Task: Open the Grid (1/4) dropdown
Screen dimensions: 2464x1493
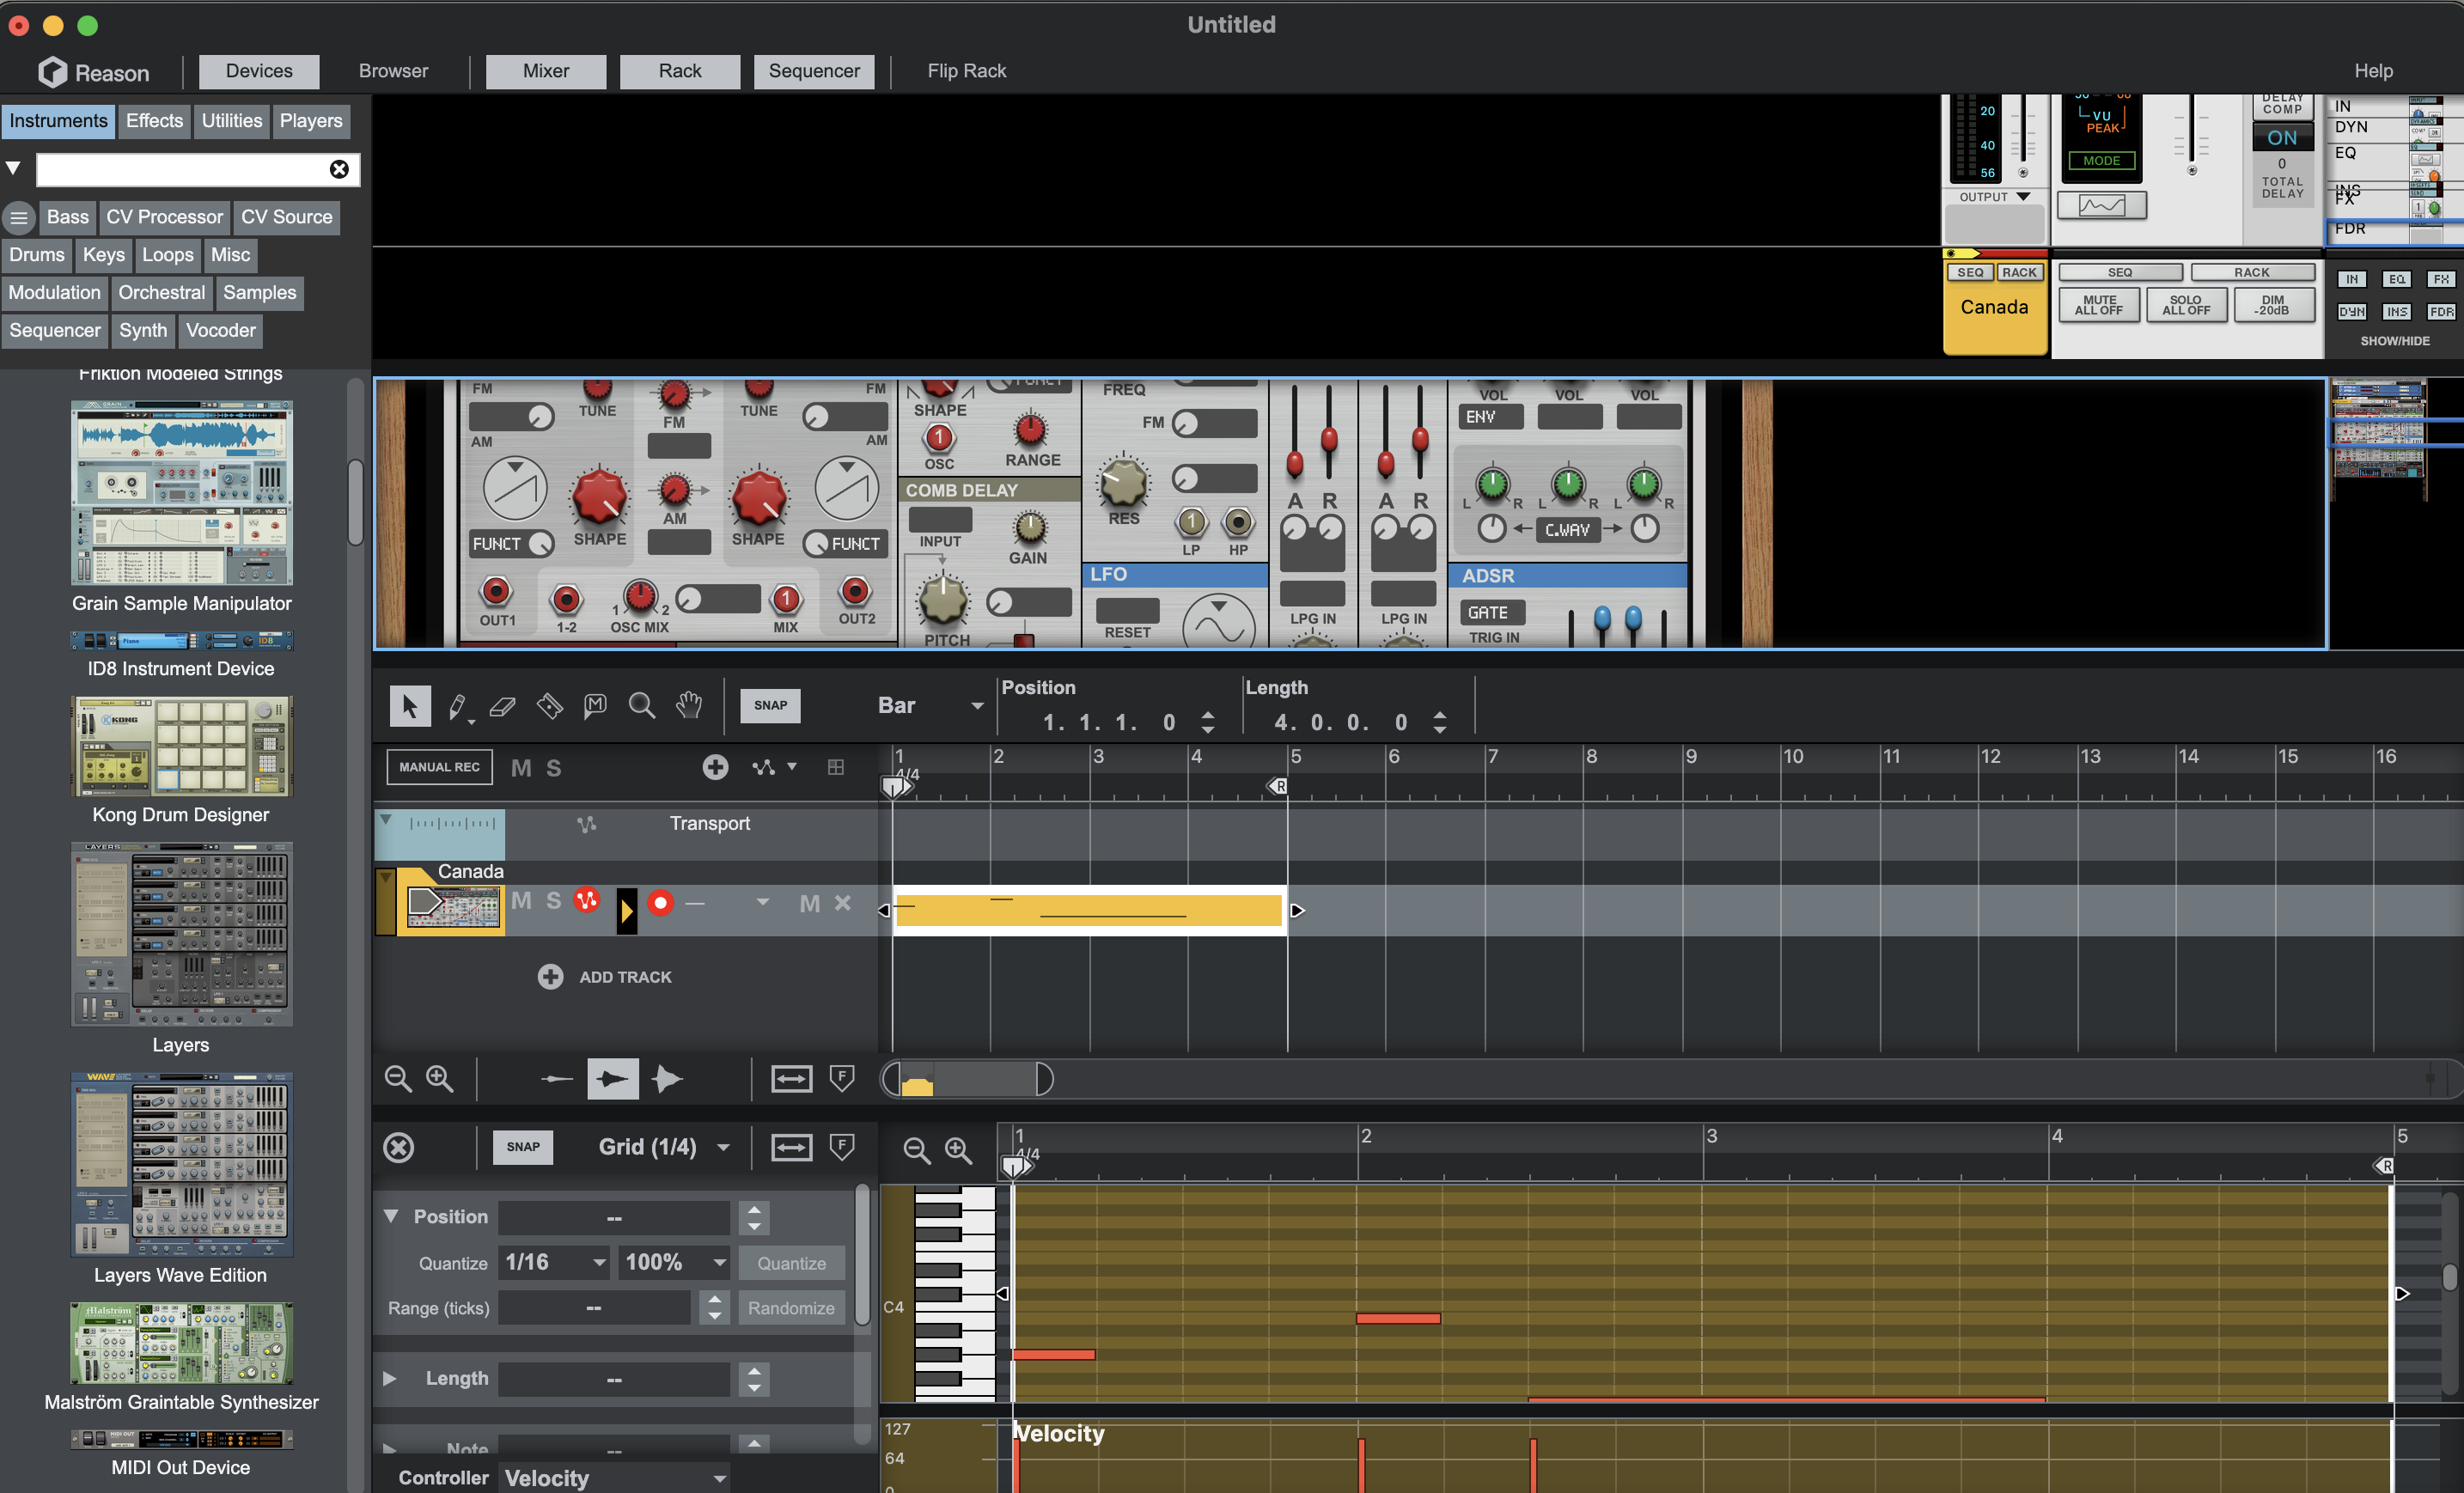Action: tap(663, 1147)
